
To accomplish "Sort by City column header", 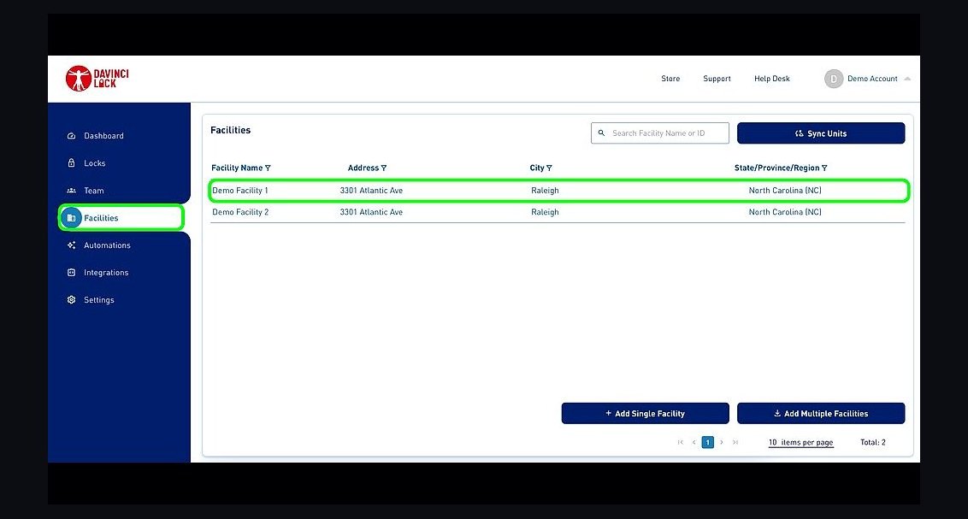I will pos(537,168).
